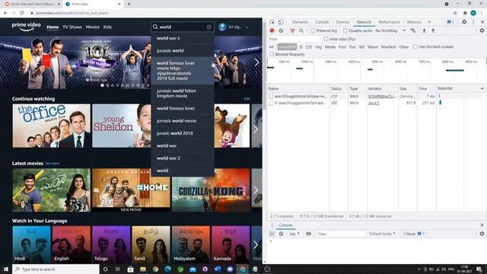Open console settings gear

point(482,234)
